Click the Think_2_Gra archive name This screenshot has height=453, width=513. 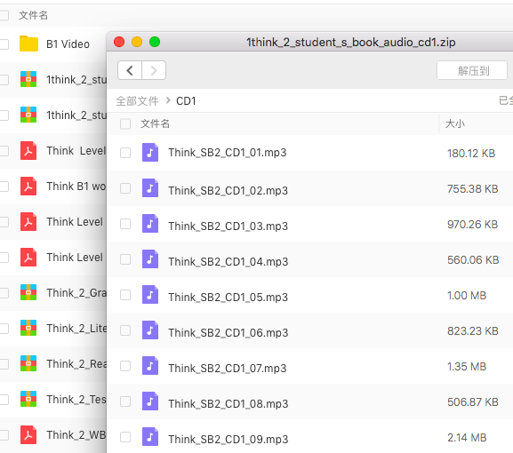(76, 293)
